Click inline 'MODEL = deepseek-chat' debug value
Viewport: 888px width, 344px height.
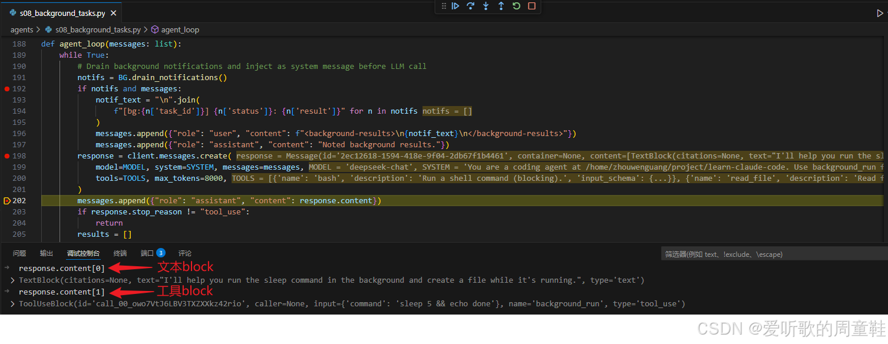click(x=364, y=167)
